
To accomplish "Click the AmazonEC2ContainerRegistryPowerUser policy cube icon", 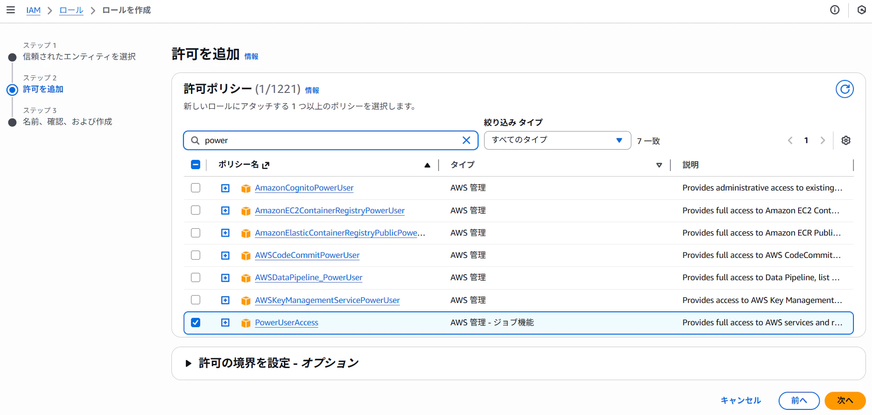I will 246,211.
